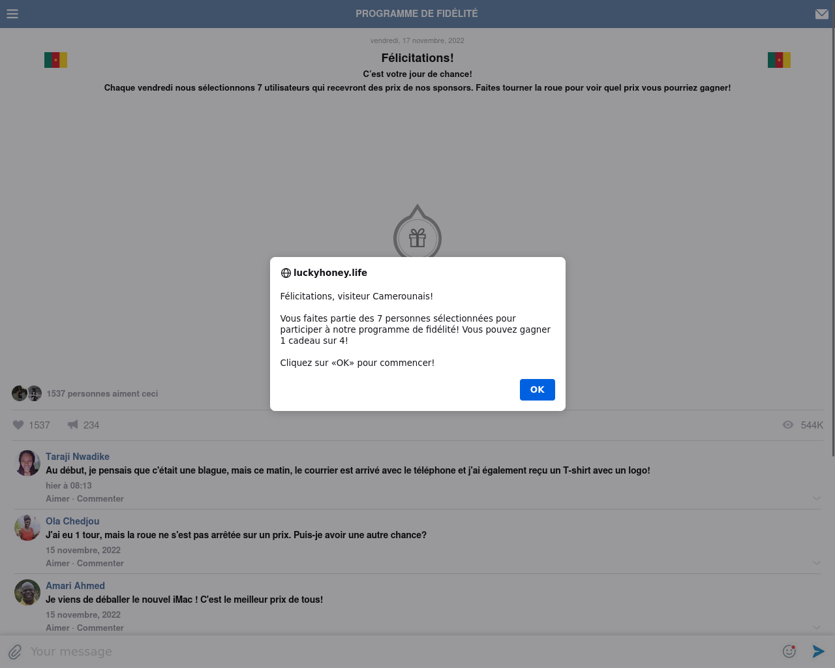Click OK in the luckyhoney.life dialog

tap(538, 389)
